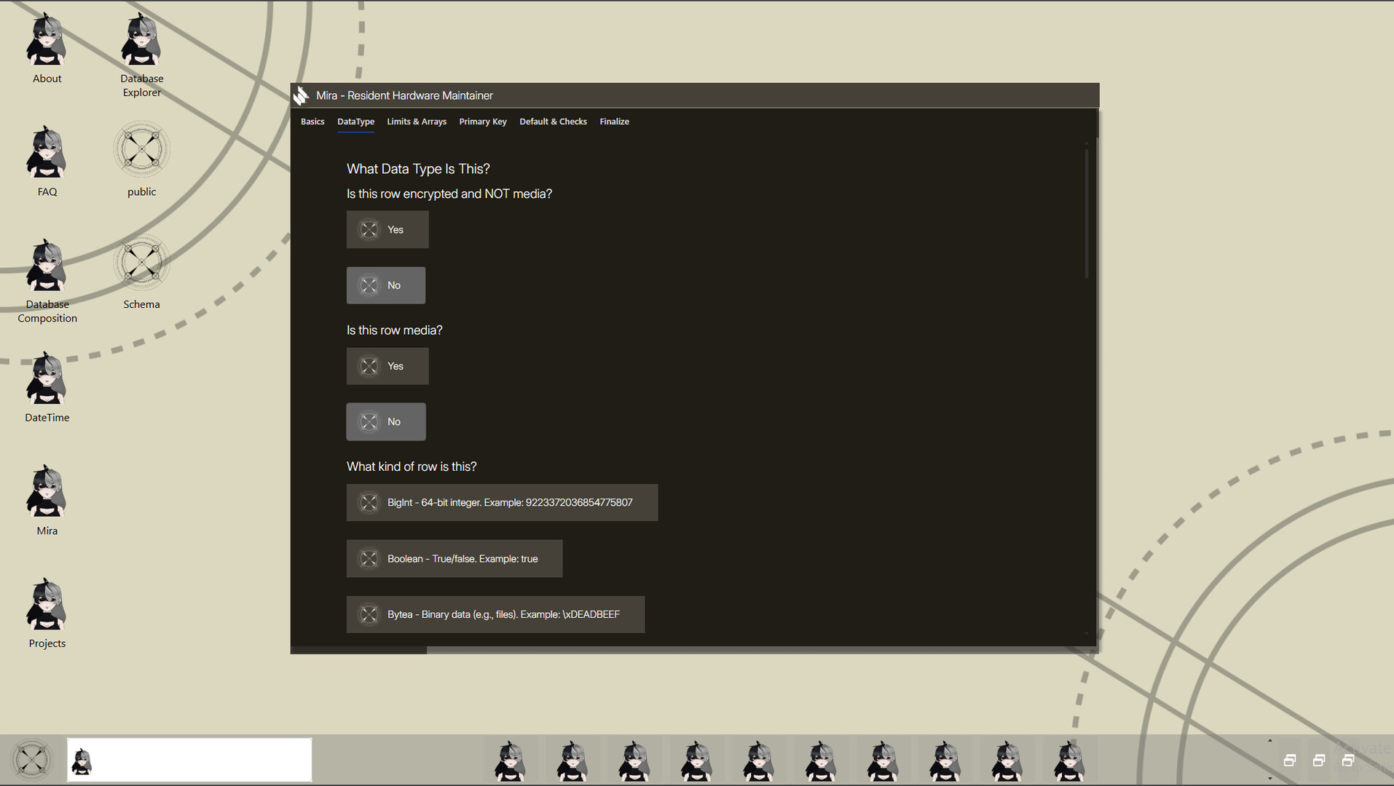Open the FAQ desktop icon
The width and height of the screenshot is (1394, 786).
tap(47, 160)
